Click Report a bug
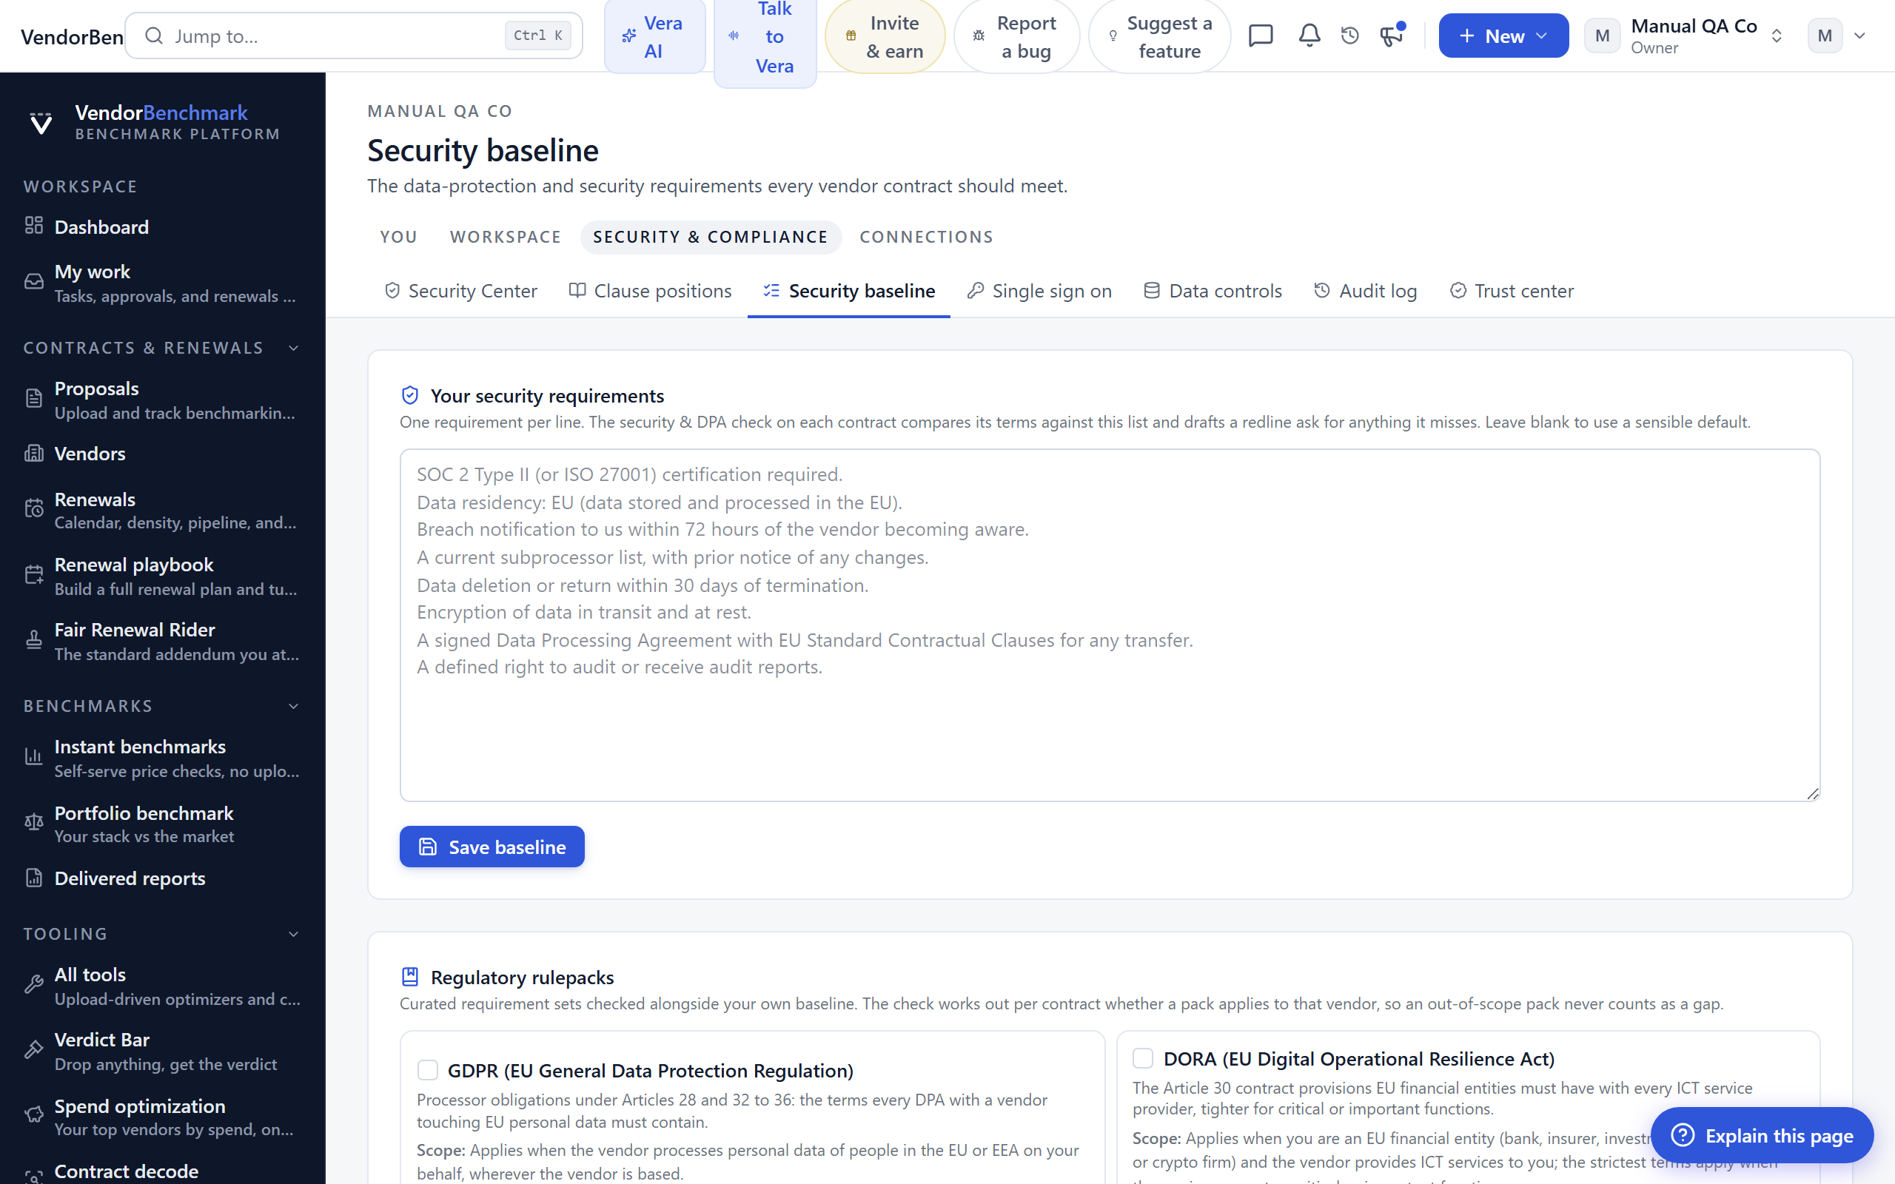1895x1184 pixels. click(x=1016, y=36)
